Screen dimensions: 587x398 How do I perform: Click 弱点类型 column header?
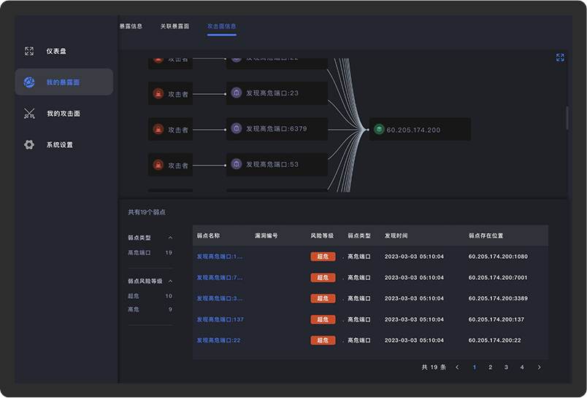(x=359, y=235)
